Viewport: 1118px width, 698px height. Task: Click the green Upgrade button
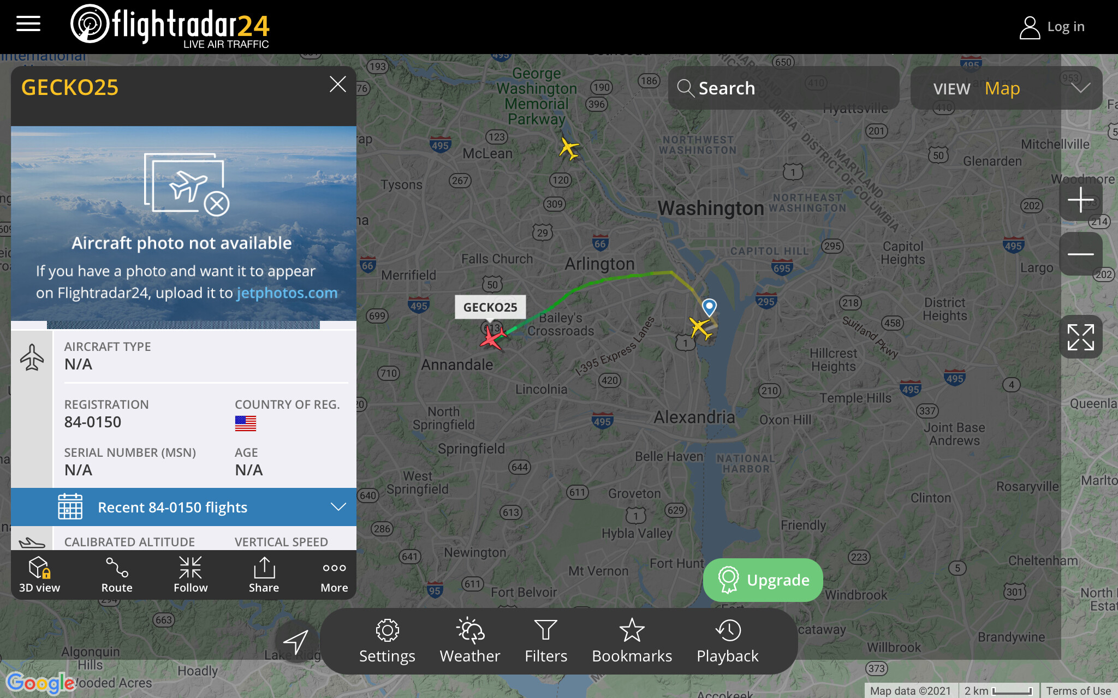click(763, 580)
